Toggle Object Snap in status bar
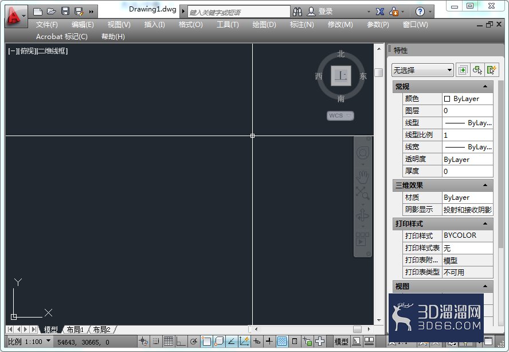The height and width of the screenshot is (352, 509). (x=206, y=341)
